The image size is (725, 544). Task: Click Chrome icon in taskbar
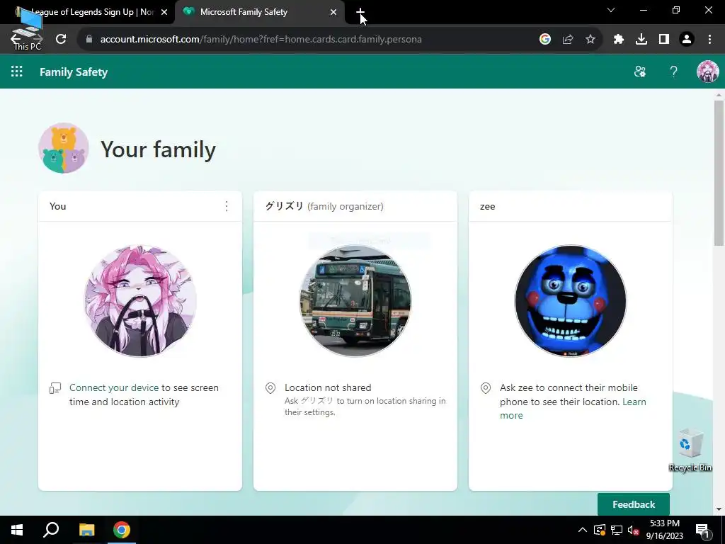122,530
